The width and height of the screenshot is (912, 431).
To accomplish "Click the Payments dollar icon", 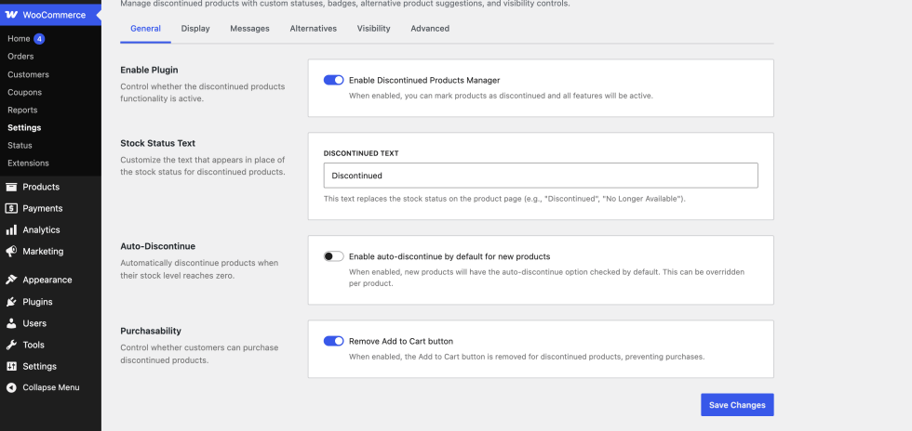I will 11,208.
